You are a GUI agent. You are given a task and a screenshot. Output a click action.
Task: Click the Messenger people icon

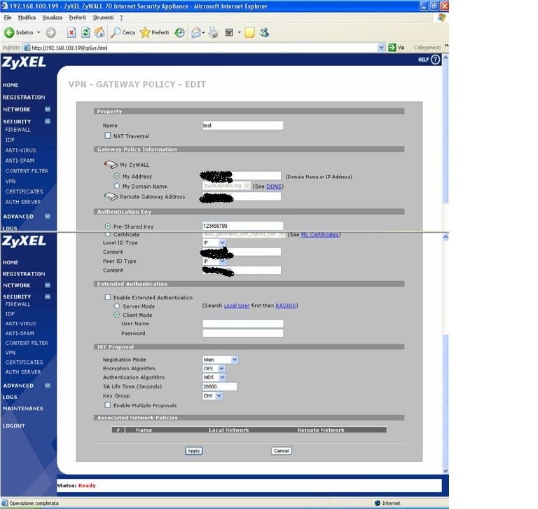pos(264,33)
